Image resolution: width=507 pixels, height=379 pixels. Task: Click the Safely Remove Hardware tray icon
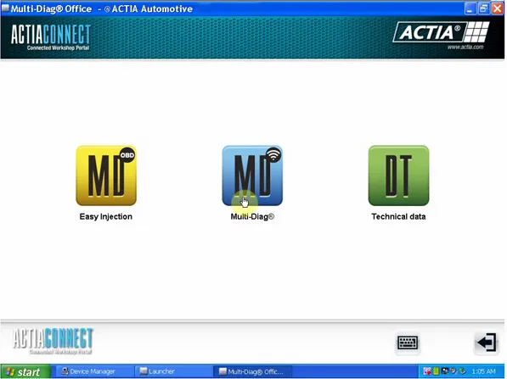462,371
